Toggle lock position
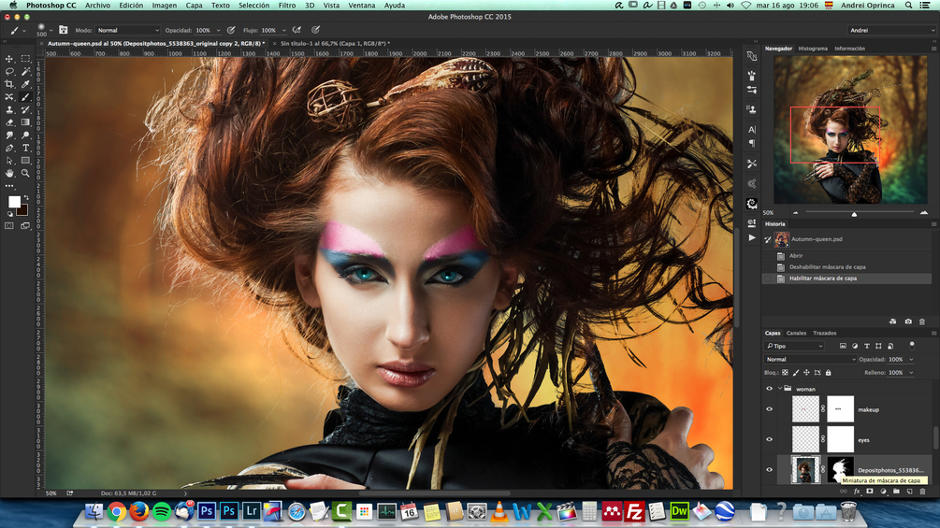This screenshot has width=940, height=528. pos(806,372)
